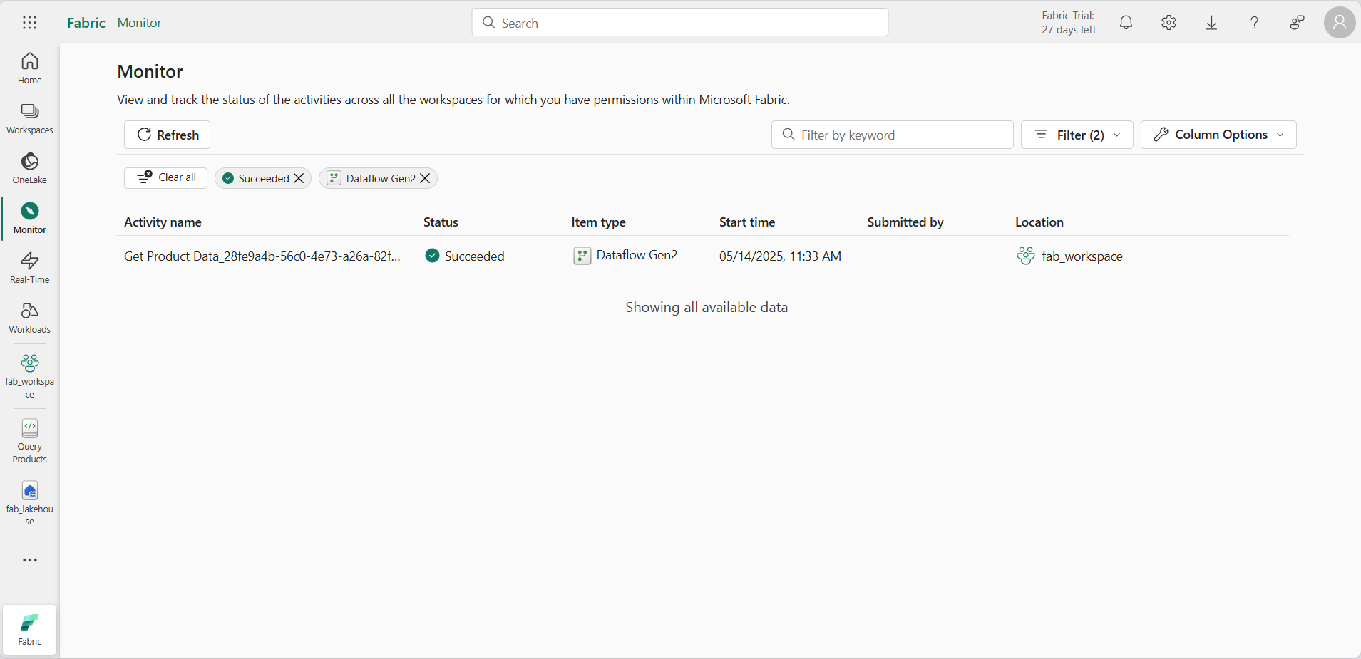
Task: Focus the Filter by keyword field
Action: [x=892, y=135]
